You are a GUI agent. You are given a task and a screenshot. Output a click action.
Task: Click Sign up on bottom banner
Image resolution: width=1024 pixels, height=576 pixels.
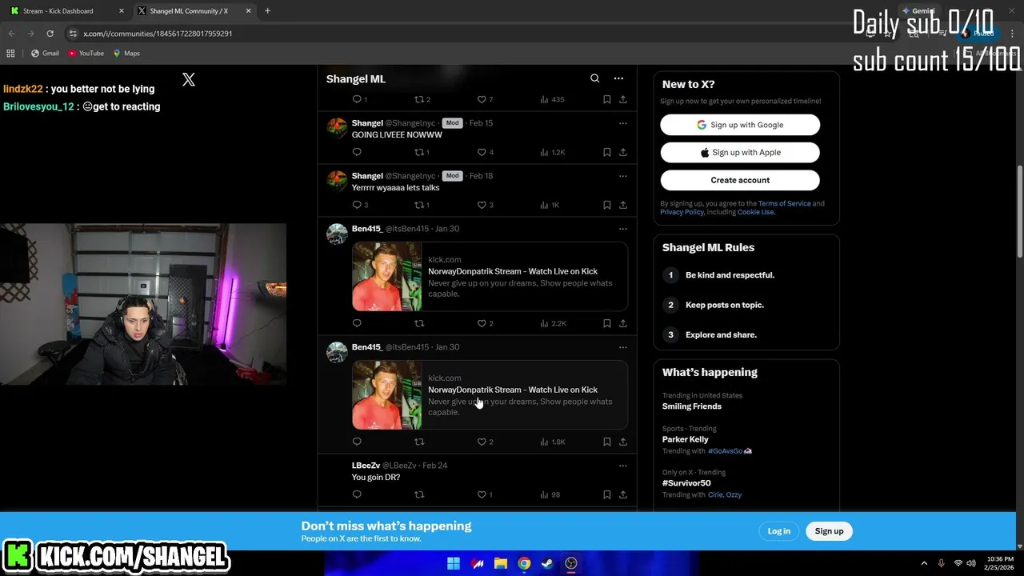click(829, 531)
